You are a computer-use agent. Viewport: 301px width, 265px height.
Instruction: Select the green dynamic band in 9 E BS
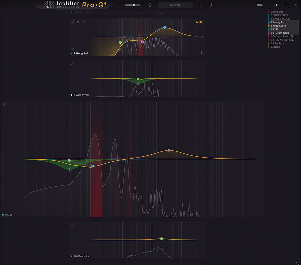tap(69, 160)
